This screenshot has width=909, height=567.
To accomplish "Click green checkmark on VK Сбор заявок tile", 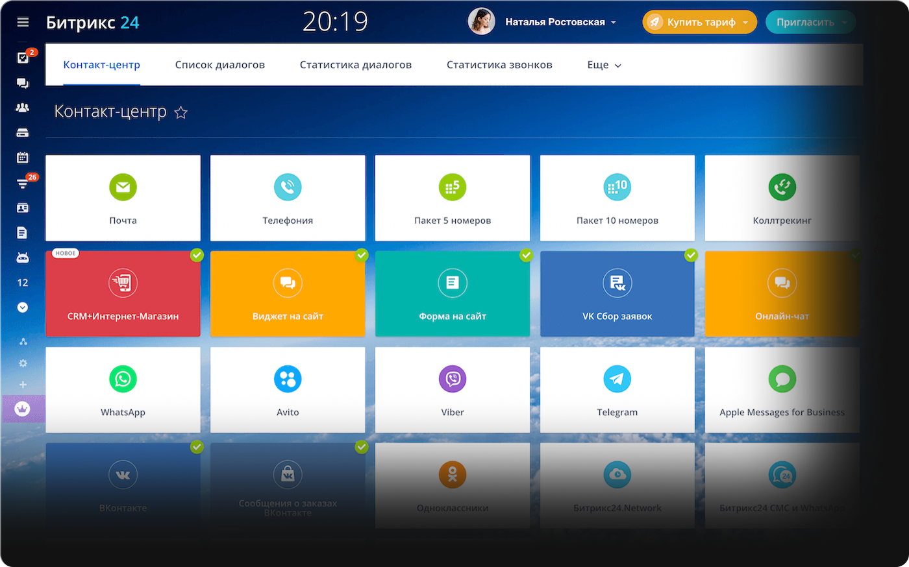I will (691, 255).
